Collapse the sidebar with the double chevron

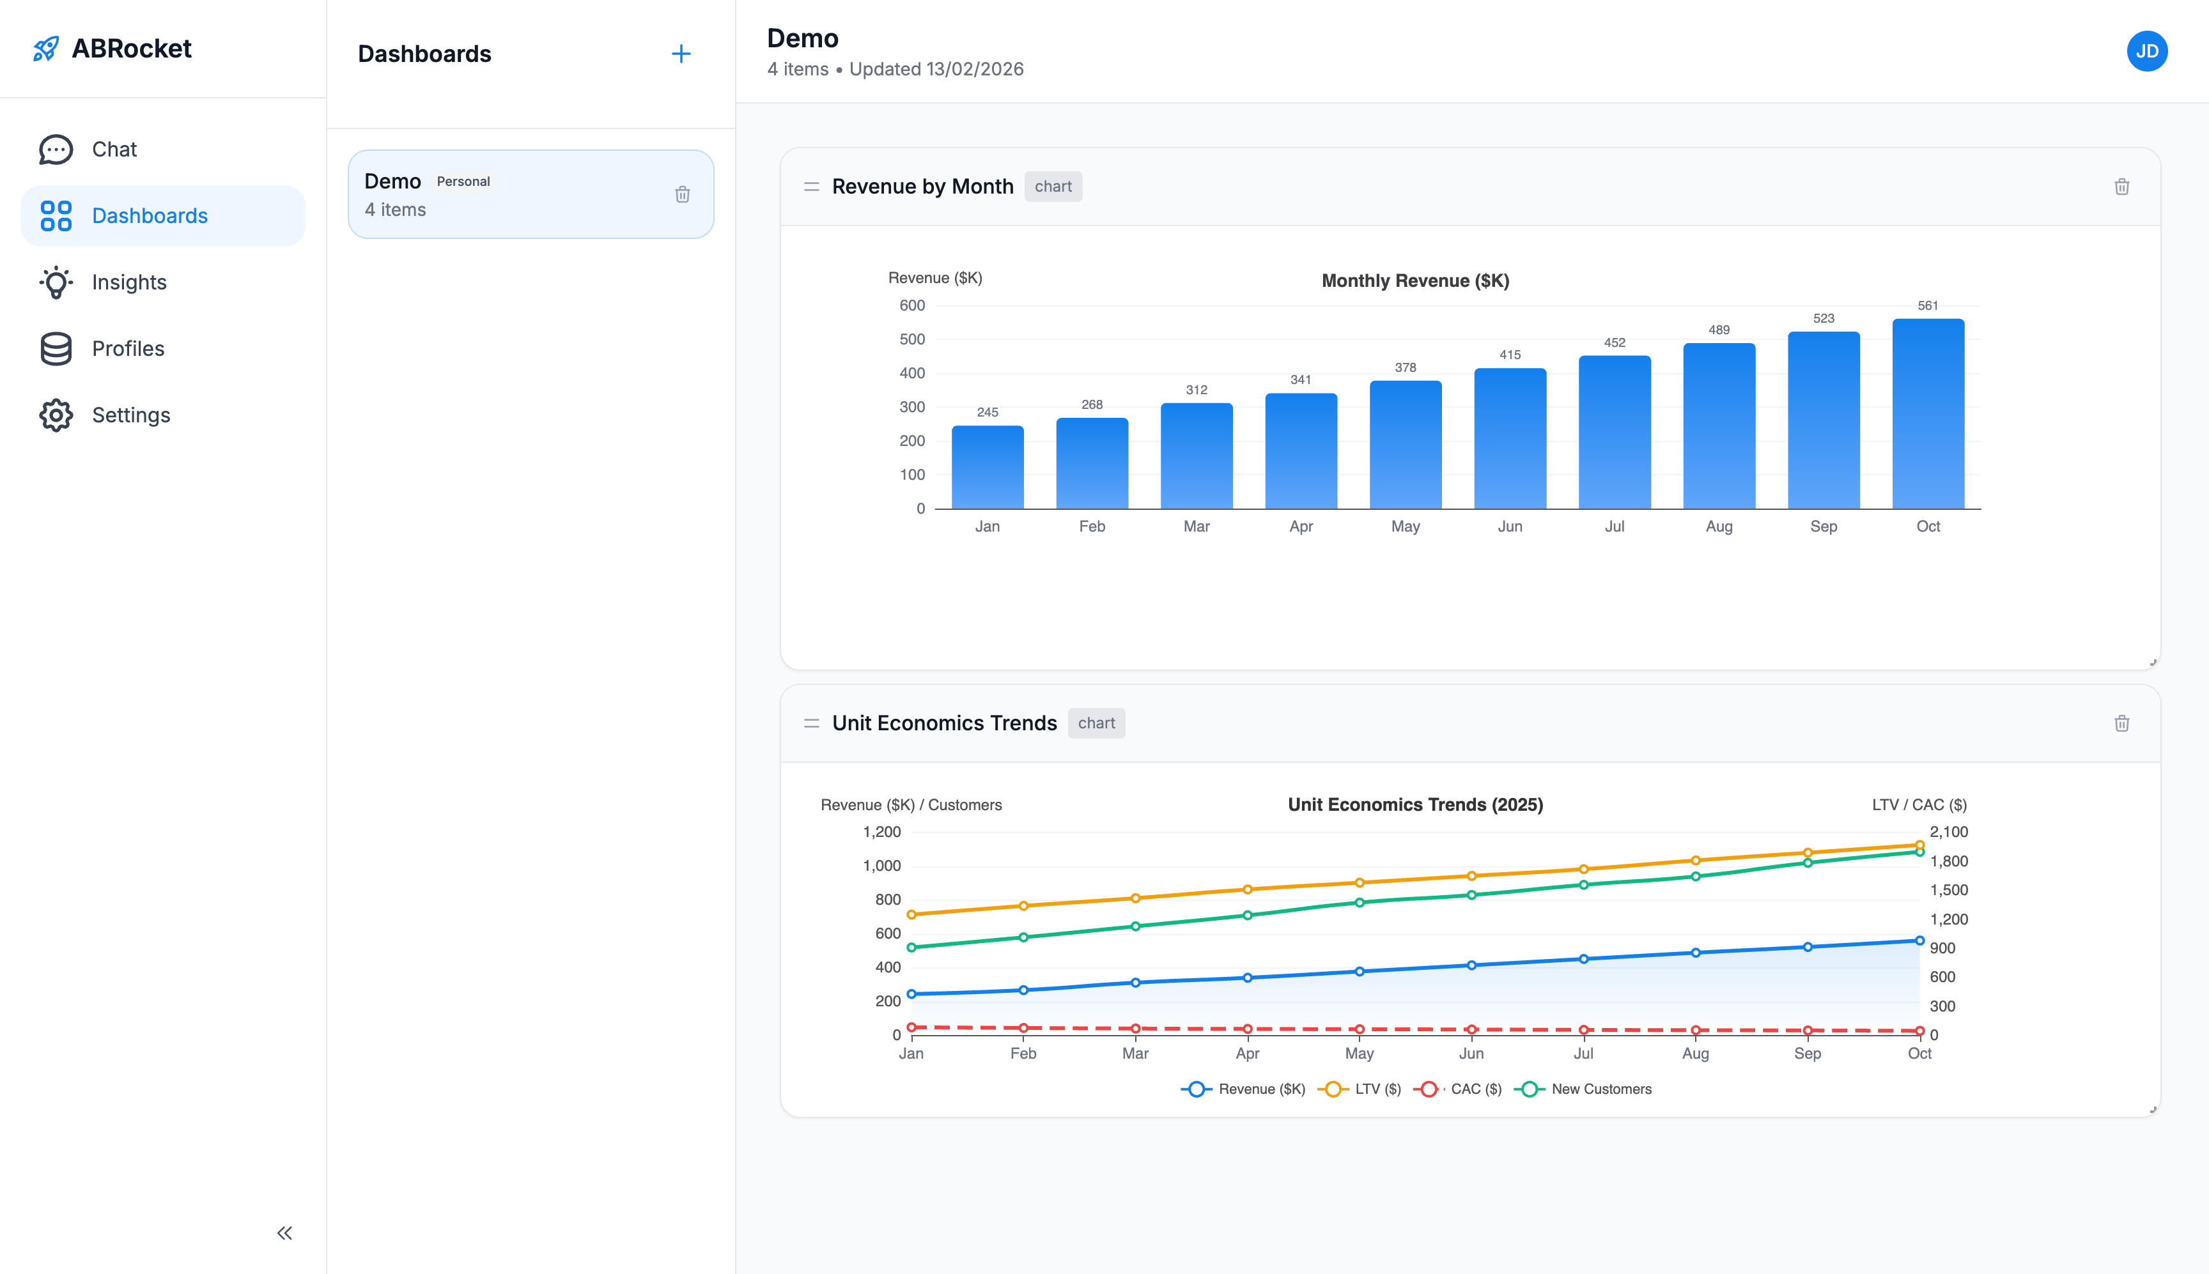click(x=284, y=1232)
